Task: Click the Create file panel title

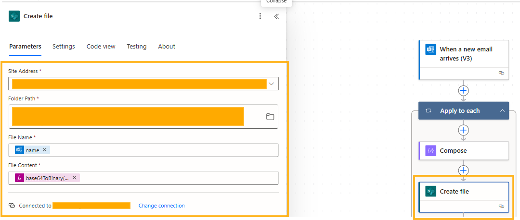Action: coord(38,16)
